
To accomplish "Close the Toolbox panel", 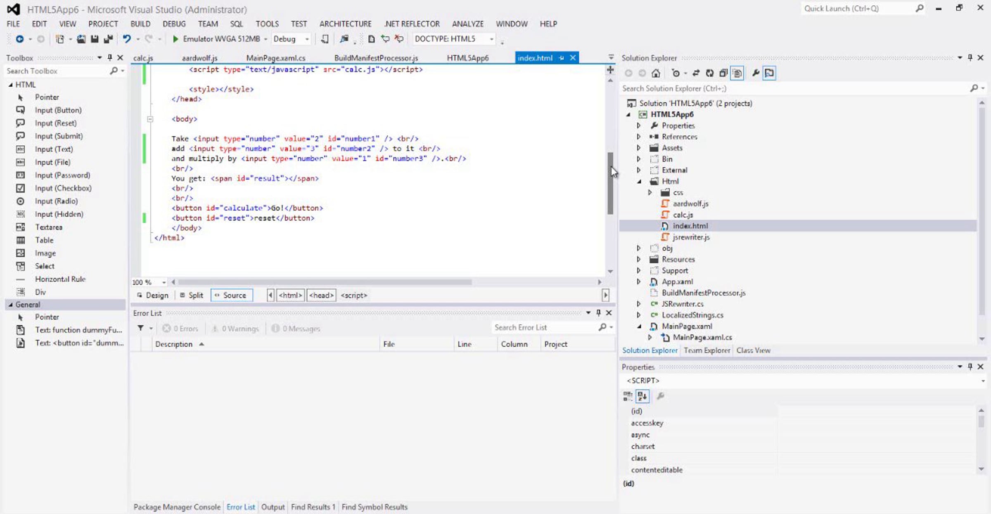I will pyautogui.click(x=120, y=58).
